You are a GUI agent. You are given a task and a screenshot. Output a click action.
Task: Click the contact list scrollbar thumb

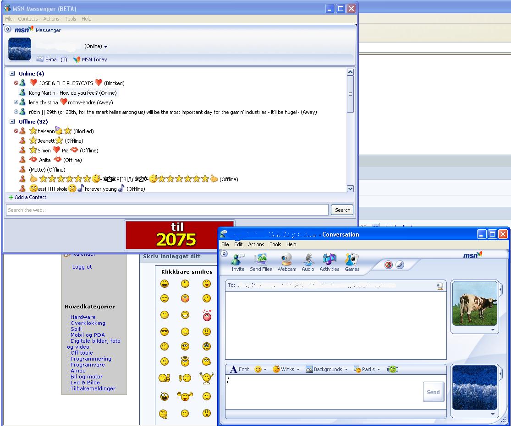coord(350,94)
